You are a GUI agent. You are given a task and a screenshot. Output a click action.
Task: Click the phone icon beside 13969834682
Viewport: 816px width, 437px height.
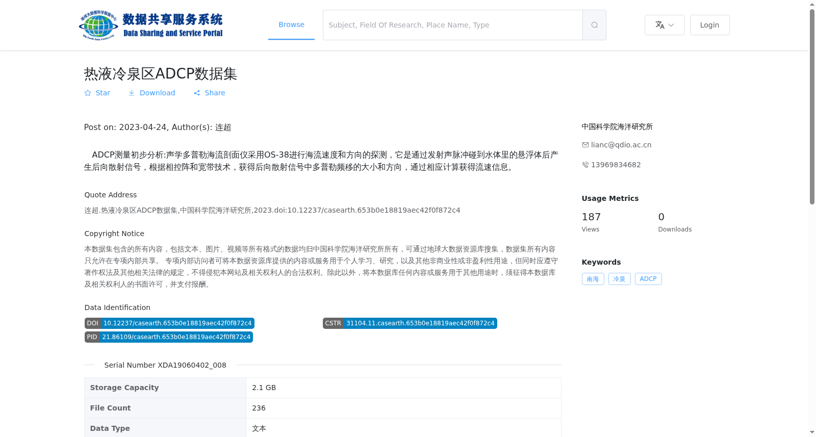pyautogui.click(x=585, y=165)
